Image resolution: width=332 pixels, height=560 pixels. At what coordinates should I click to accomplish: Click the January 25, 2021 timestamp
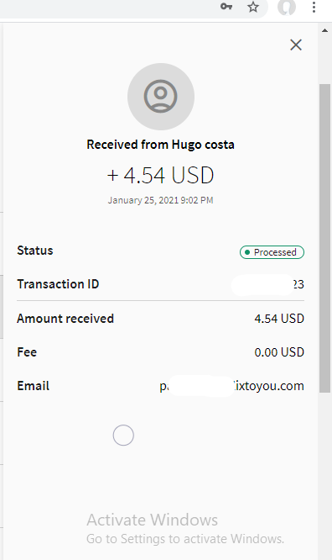[x=161, y=200]
